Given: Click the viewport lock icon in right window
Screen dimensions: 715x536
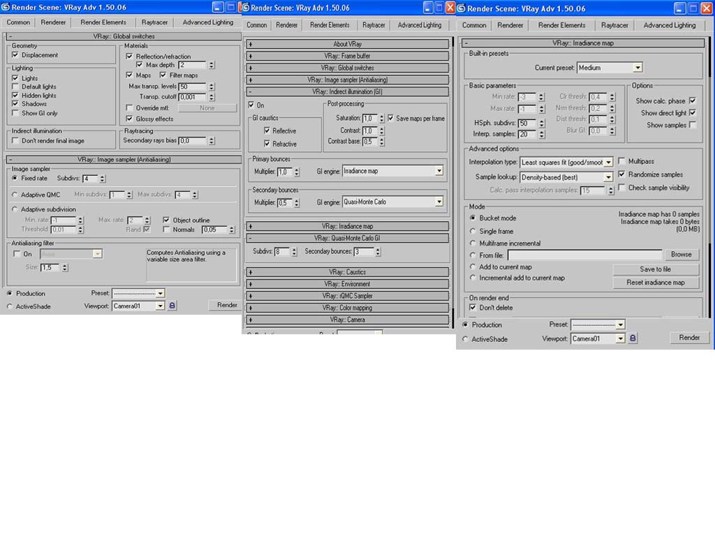Looking at the screenshot, I should (x=633, y=338).
